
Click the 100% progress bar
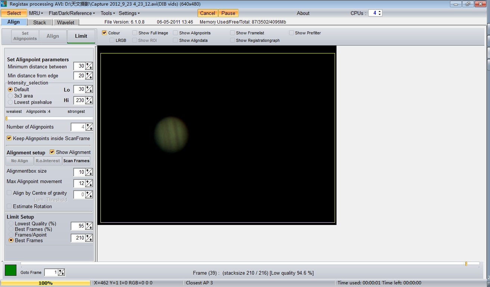45,283
